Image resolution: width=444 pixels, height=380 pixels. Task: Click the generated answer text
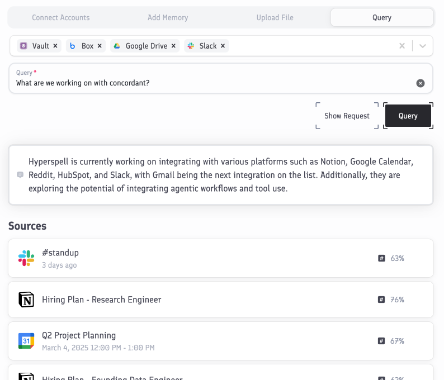221,175
